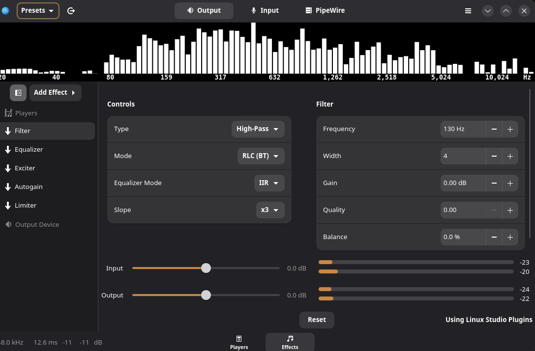Click the down-arrow icon beside Limiter

8,206
